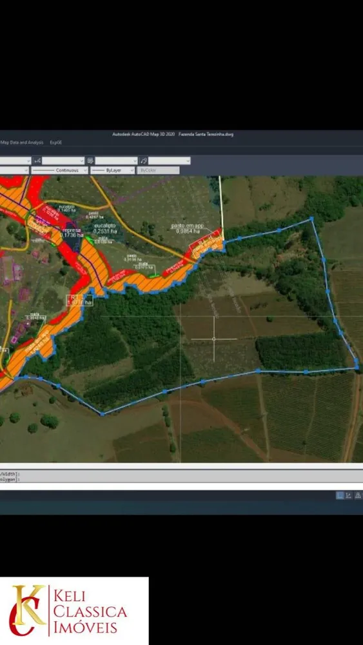Screen dimensions: 363x645
Task: Click the Keli Classica Imóveis logo
Action: (74, 610)
